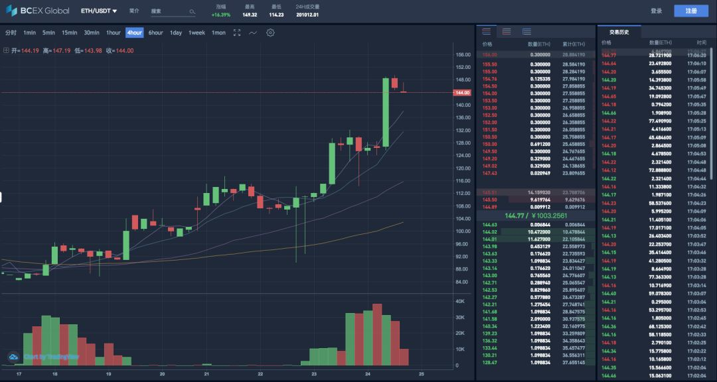Collapse the OHLC legend box icon
The height and width of the screenshot is (382, 717).
coord(5,50)
